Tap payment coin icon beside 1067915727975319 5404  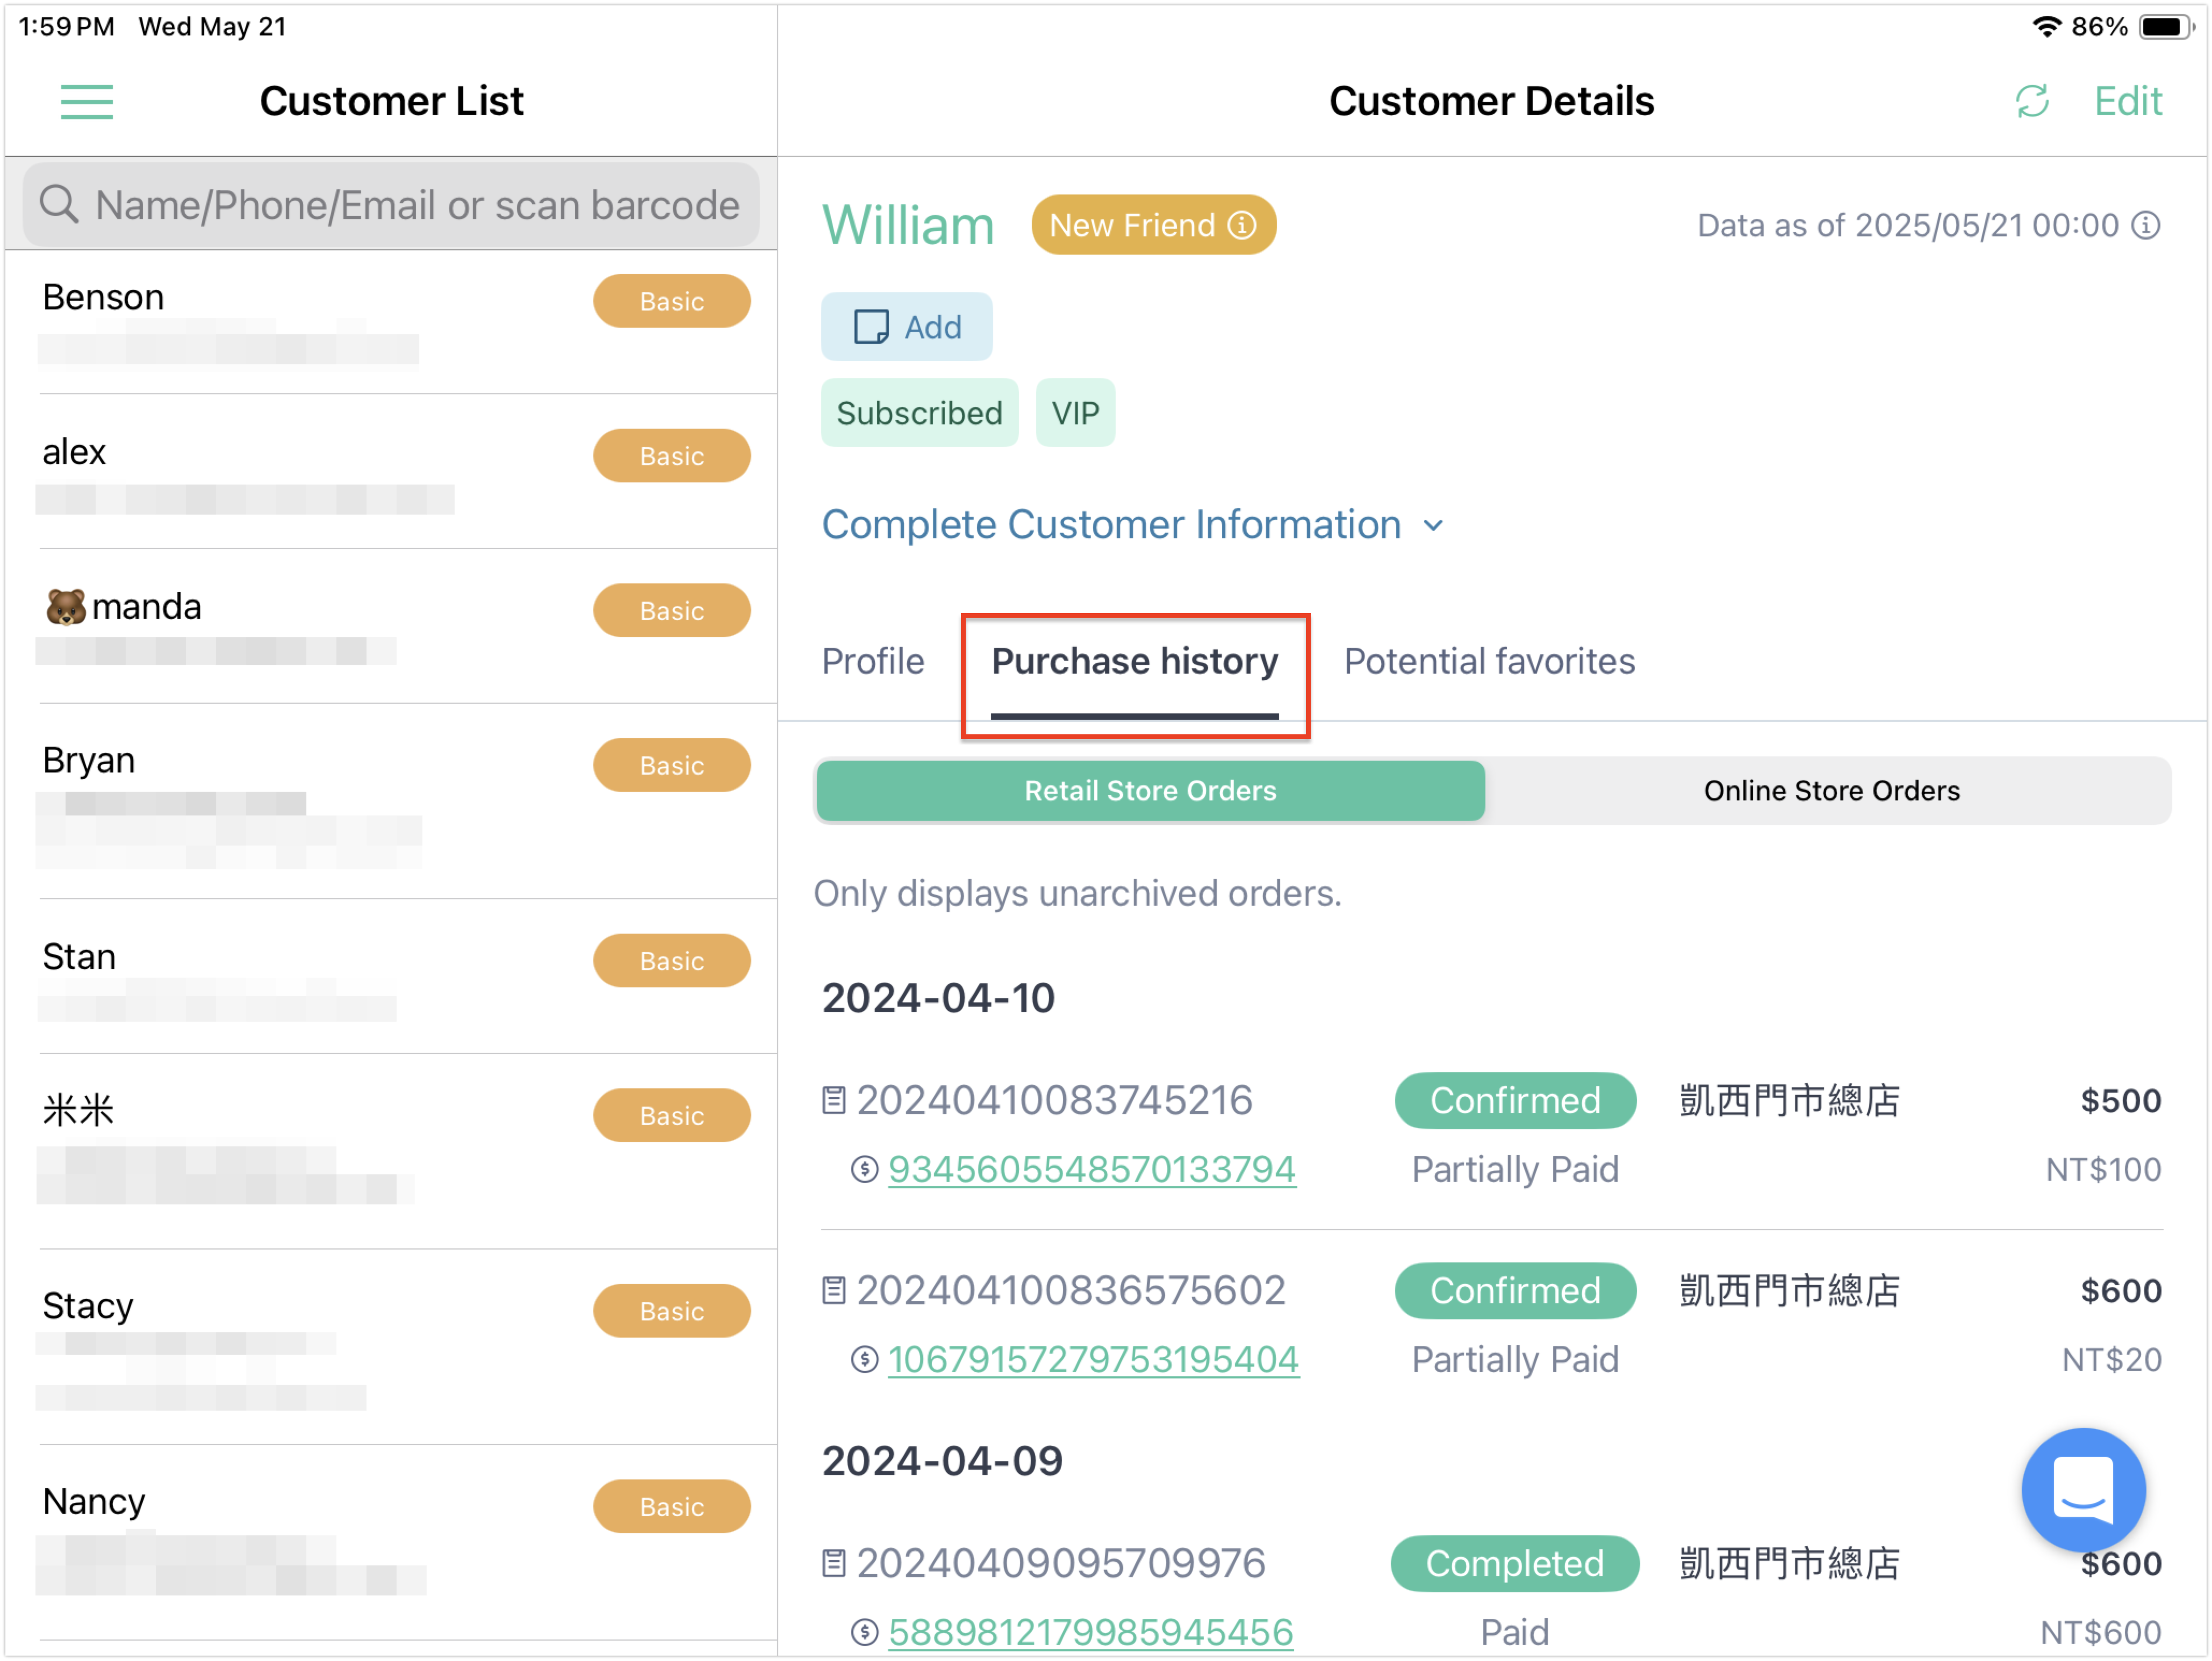pos(864,1359)
